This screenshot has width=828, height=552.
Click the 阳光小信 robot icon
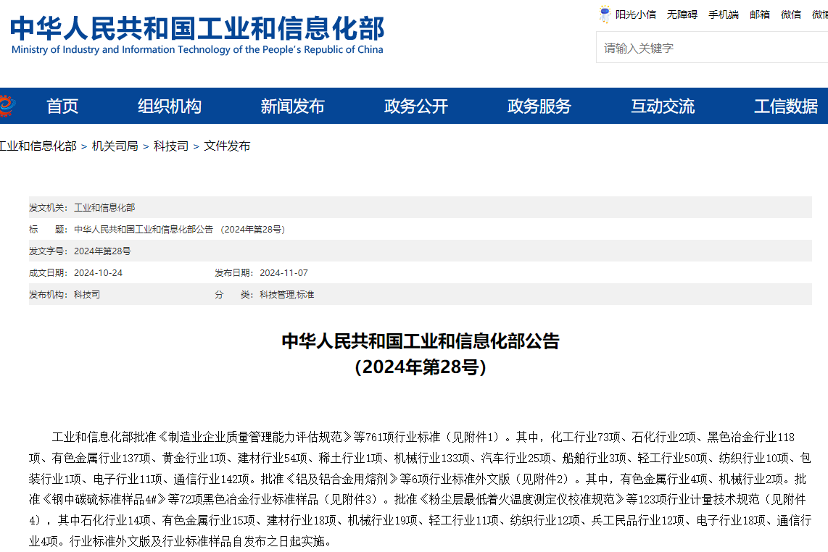[605, 14]
